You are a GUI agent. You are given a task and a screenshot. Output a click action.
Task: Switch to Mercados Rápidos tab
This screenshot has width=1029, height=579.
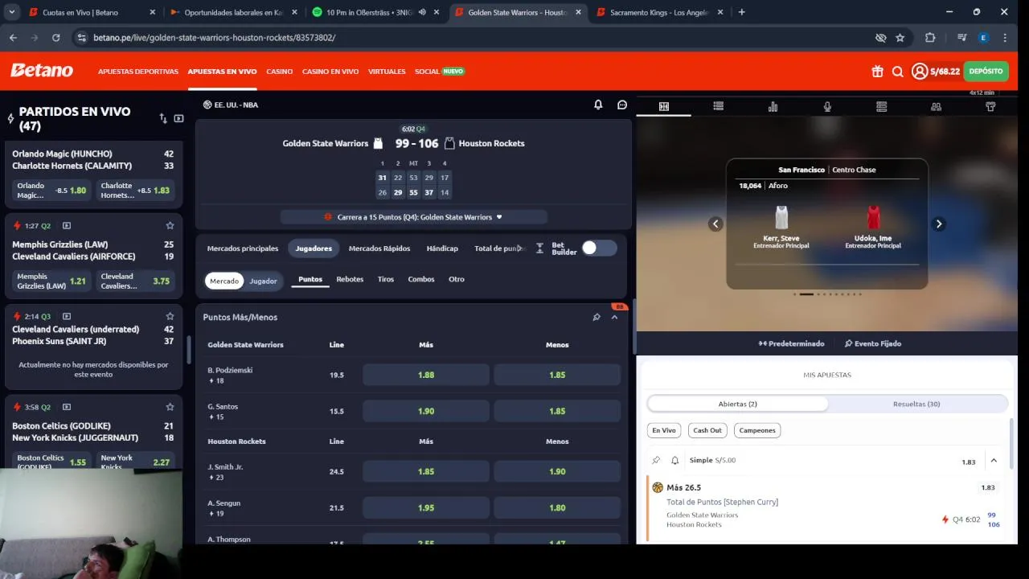point(379,248)
